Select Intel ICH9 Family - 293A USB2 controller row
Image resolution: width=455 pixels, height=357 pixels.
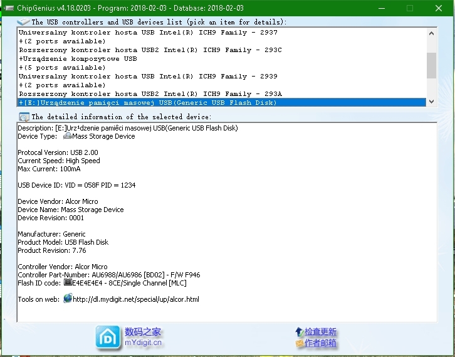[221, 94]
